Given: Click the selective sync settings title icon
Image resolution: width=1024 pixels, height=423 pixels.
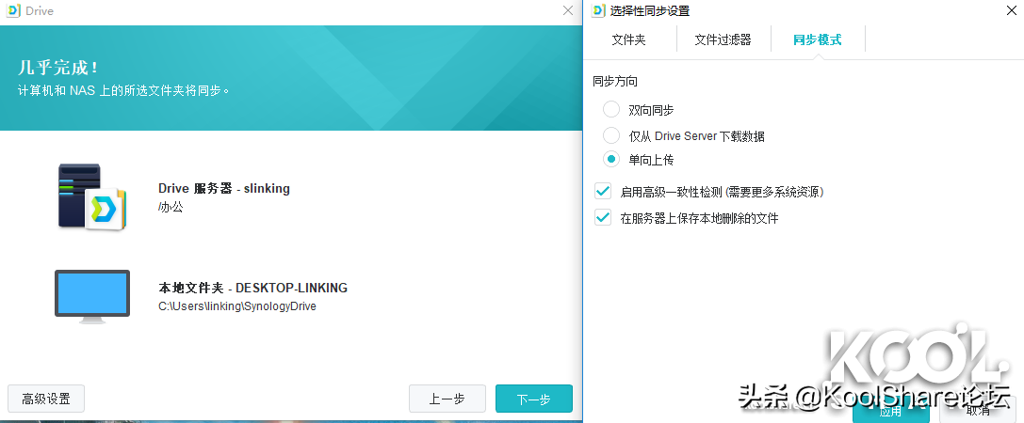Looking at the screenshot, I should [x=597, y=10].
